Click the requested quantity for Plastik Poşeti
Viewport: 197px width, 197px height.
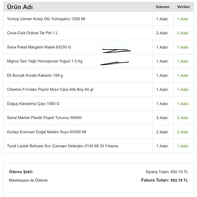pos(162,118)
